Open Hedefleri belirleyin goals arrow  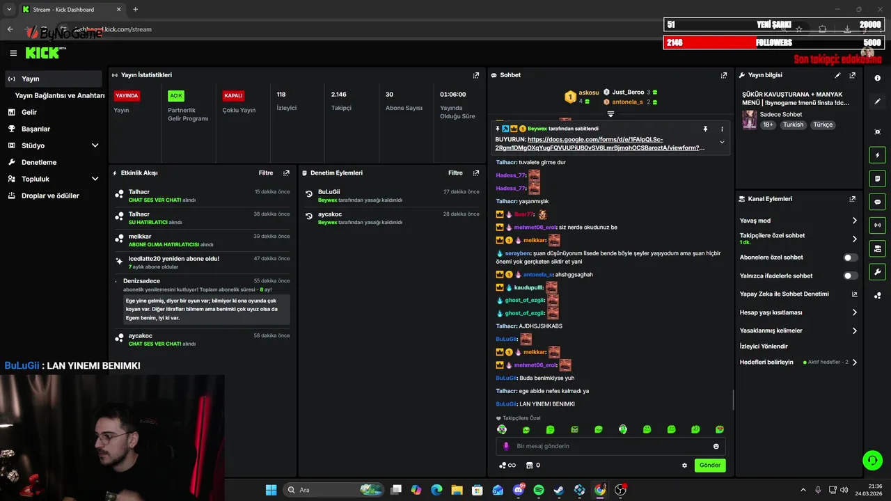tap(855, 363)
